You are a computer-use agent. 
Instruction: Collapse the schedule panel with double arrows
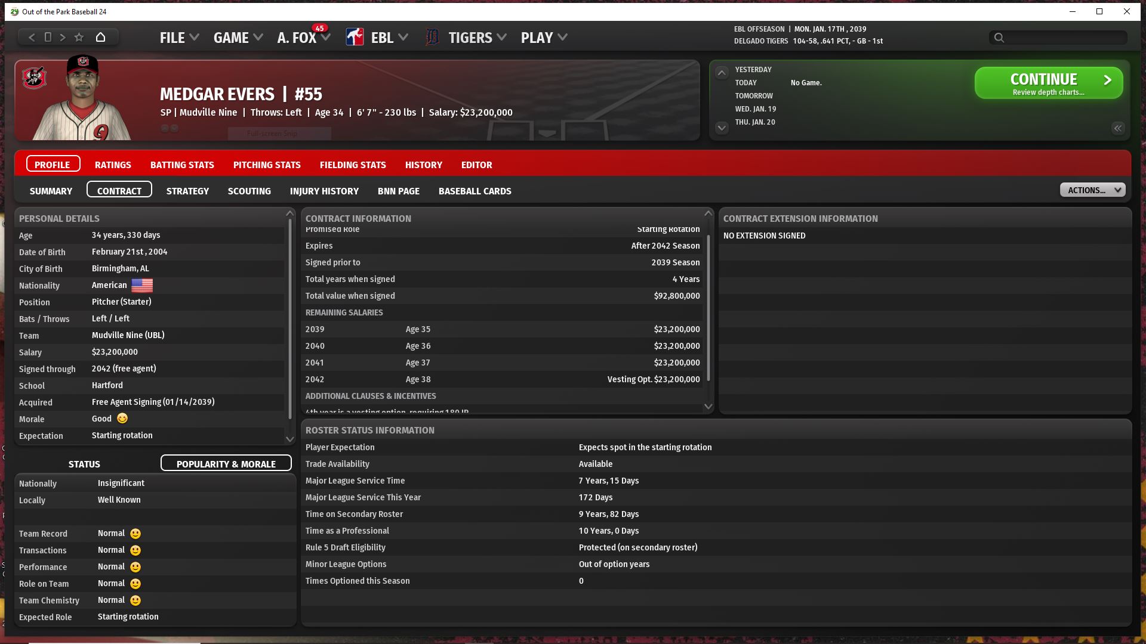pyautogui.click(x=1117, y=128)
